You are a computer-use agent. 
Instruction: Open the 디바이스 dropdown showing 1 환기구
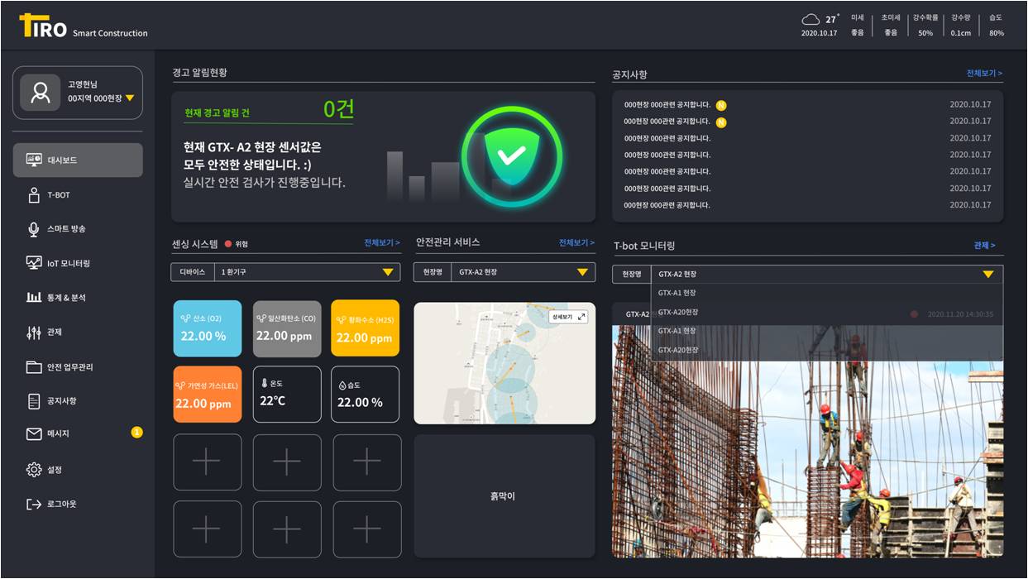pos(285,272)
